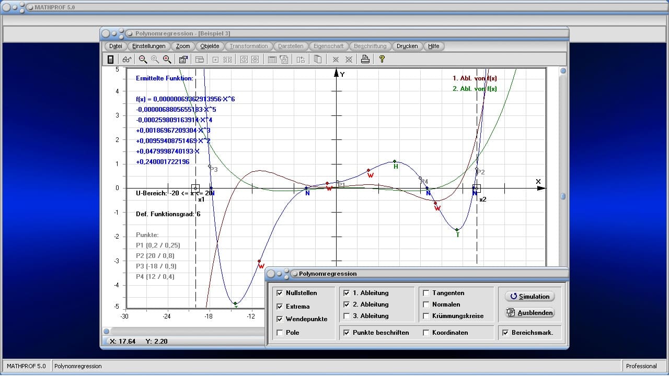Enable the Krümmungskreise checkbox
669x376 pixels.
426,316
